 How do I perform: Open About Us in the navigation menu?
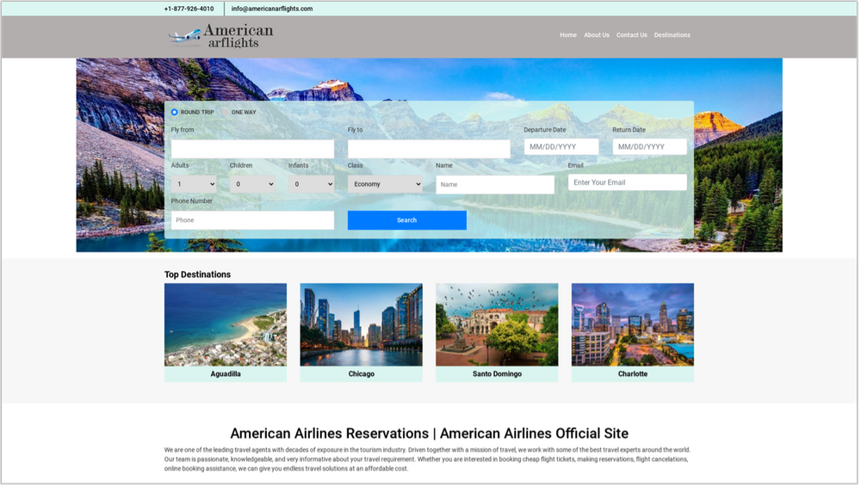pyautogui.click(x=598, y=35)
